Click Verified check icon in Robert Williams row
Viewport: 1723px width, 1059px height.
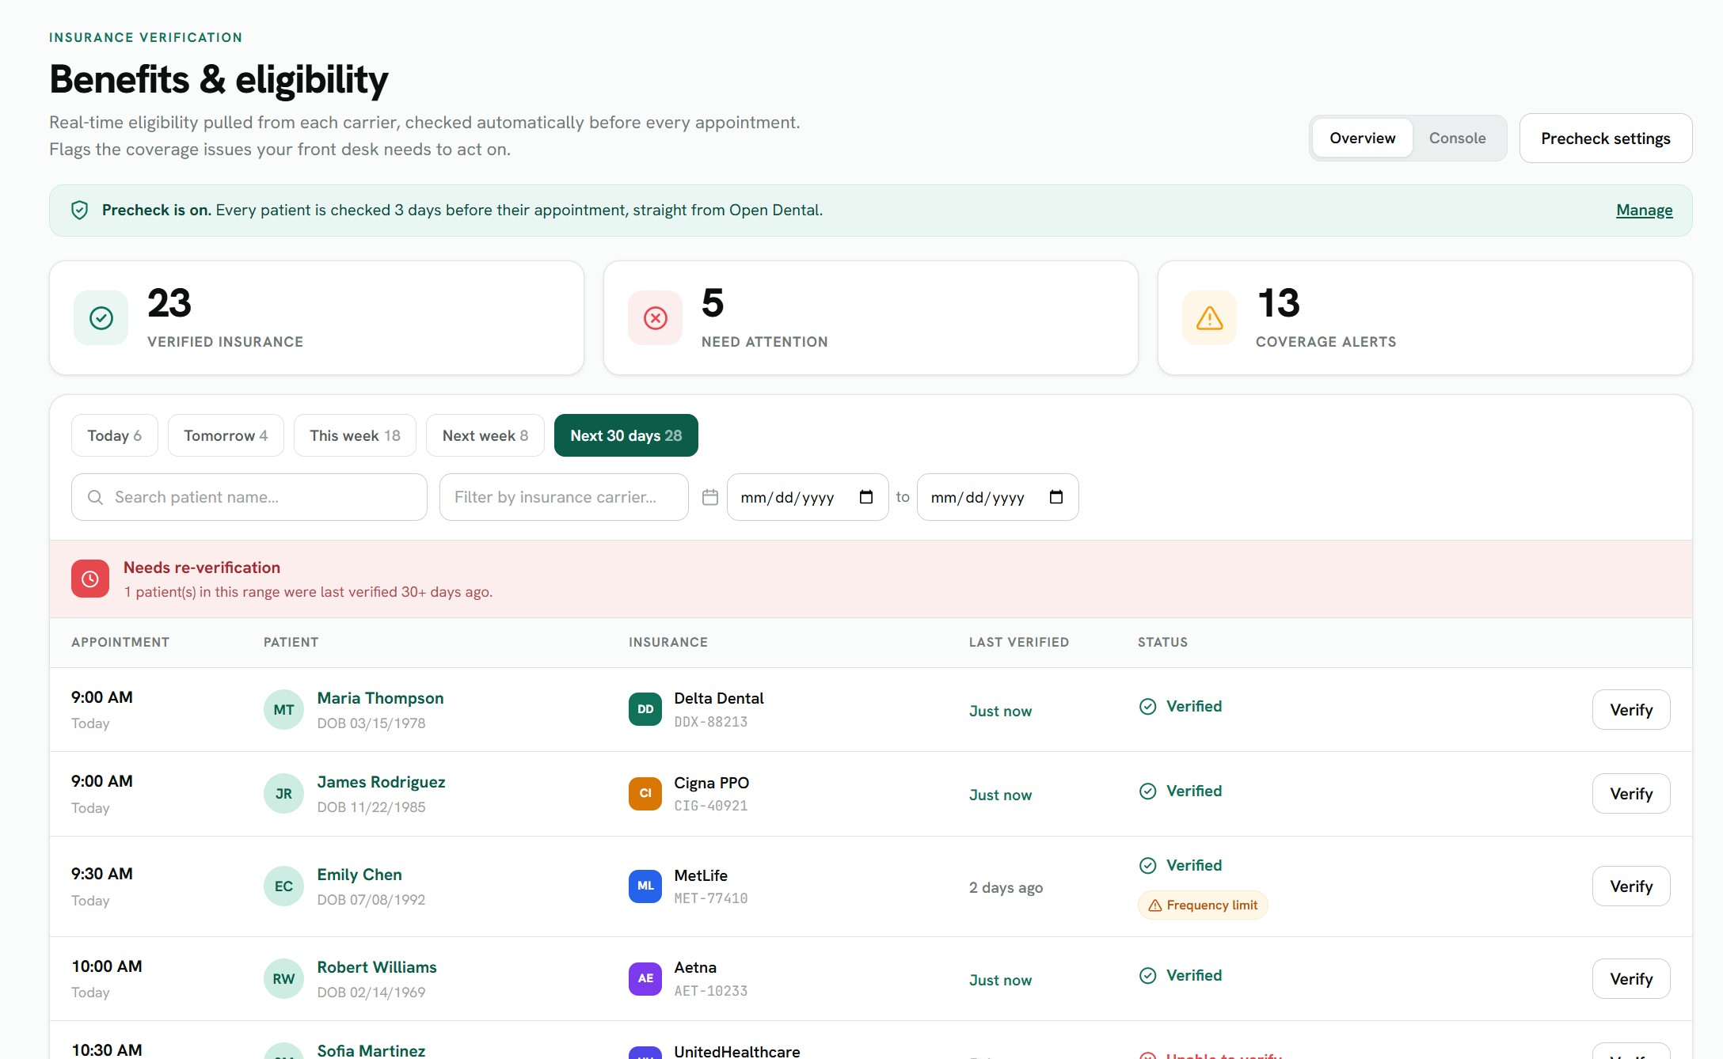click(1147, 975)
